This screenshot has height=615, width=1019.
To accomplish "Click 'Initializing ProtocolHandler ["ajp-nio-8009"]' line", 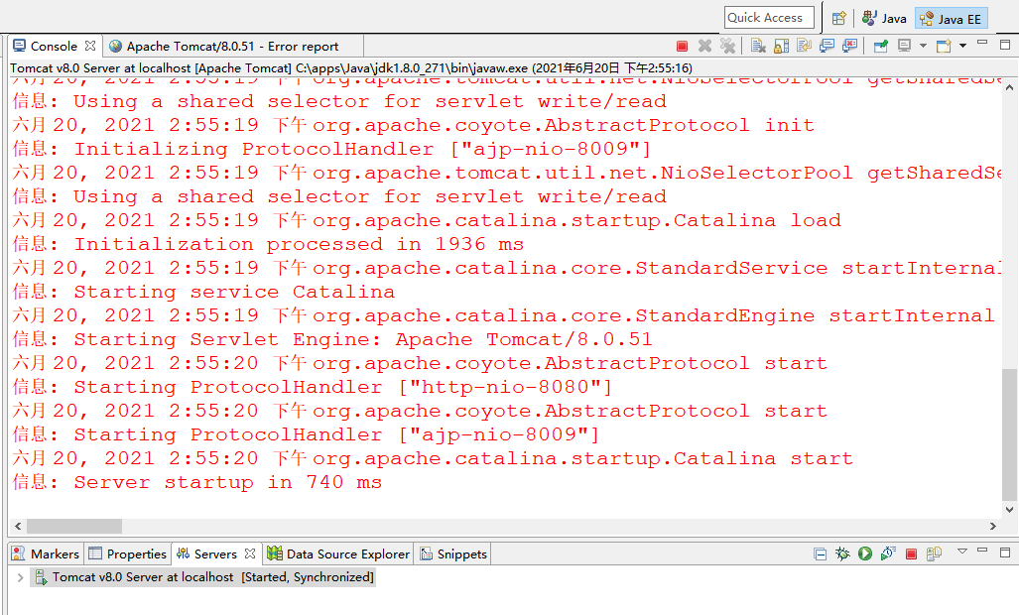I will coord(331,149).
